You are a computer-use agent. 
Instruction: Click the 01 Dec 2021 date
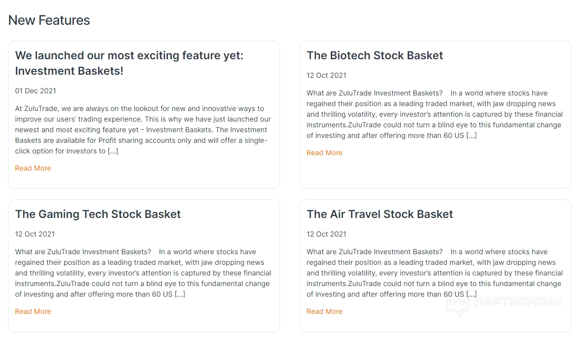coord(35,91)
